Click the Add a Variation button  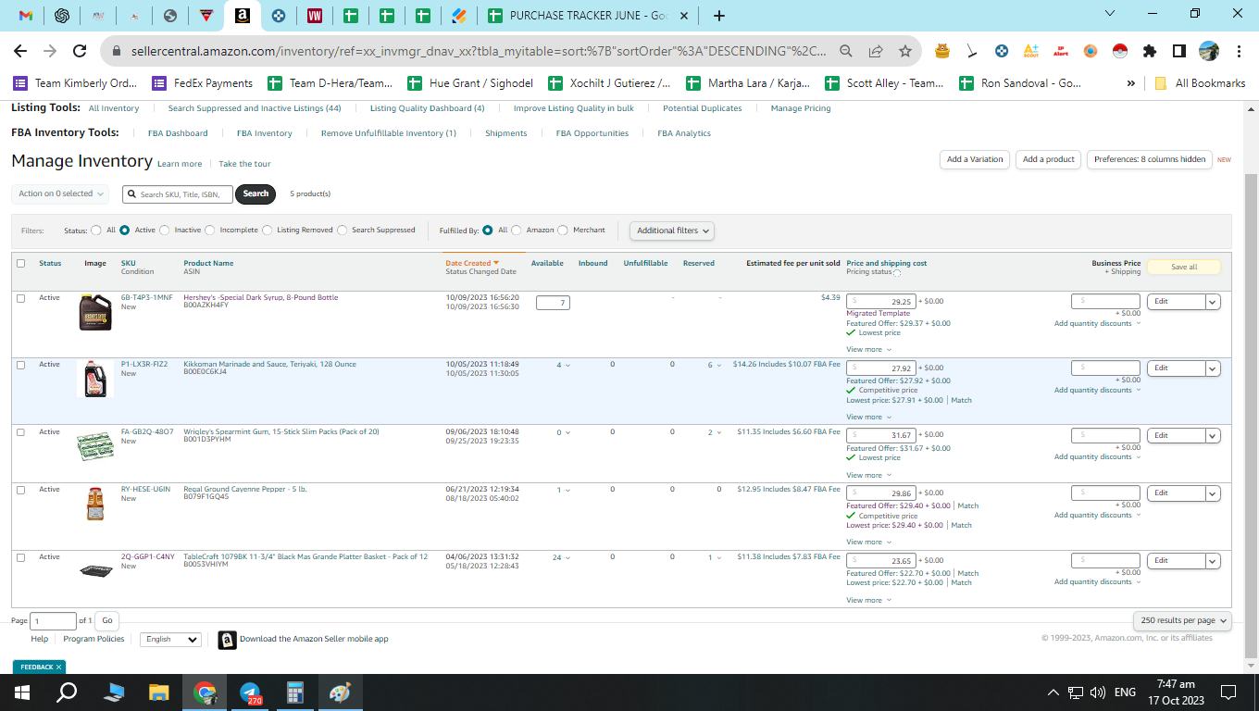point(975,159)
